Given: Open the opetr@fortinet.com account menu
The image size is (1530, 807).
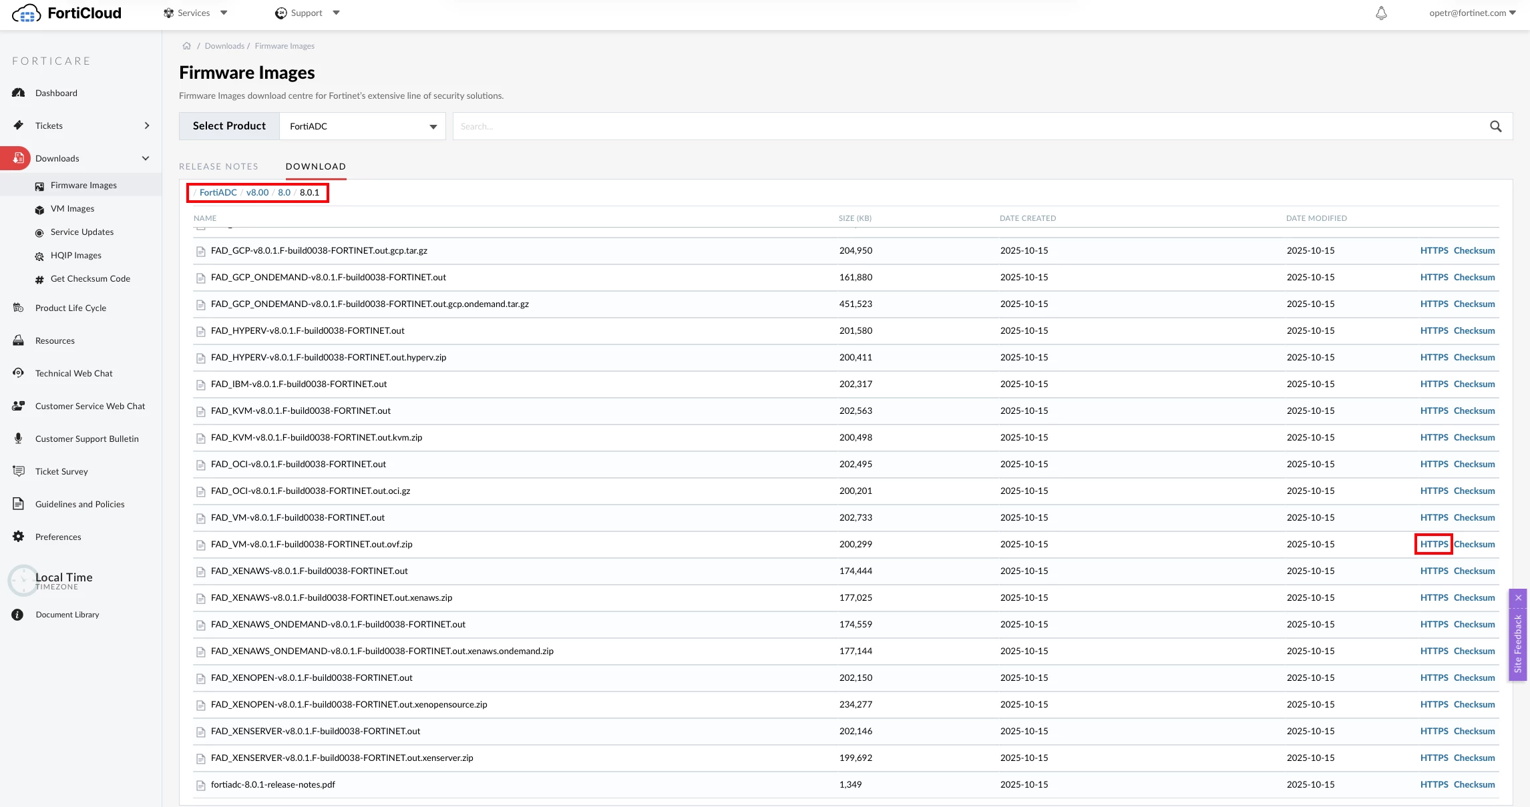Looking at the screenshot, I should (1472, 13).
